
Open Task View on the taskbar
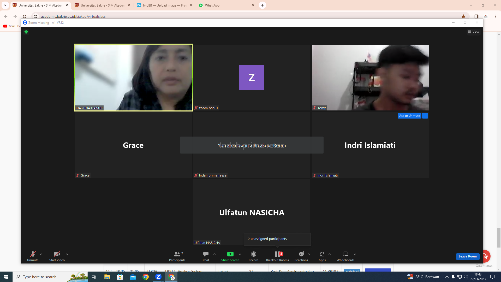click(94, 277)
